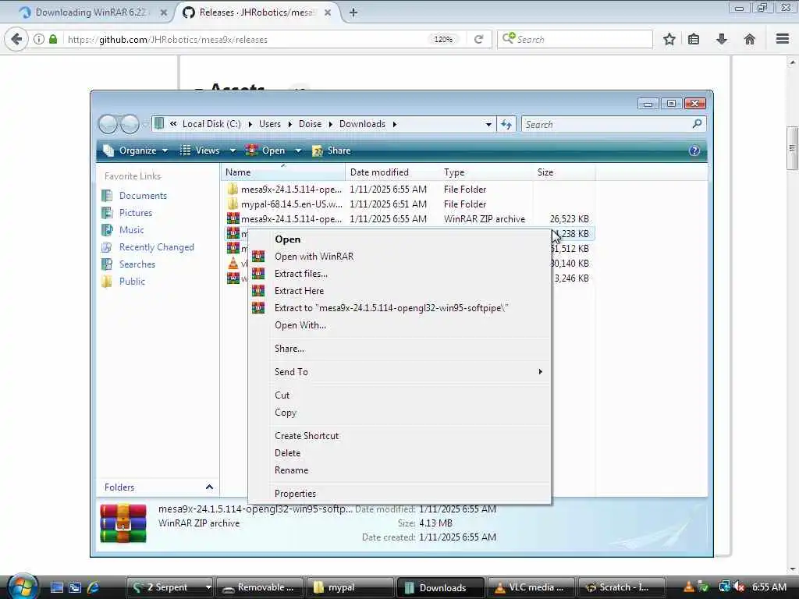Open the Views dropdown arrow
This screenshot has width=799, height=599.
233,151
